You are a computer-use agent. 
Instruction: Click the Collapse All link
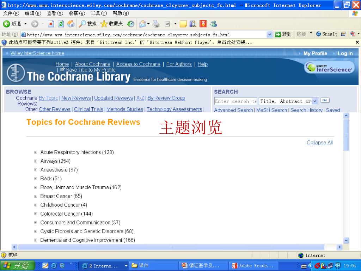pyautogui.click(x=319, y=143)
